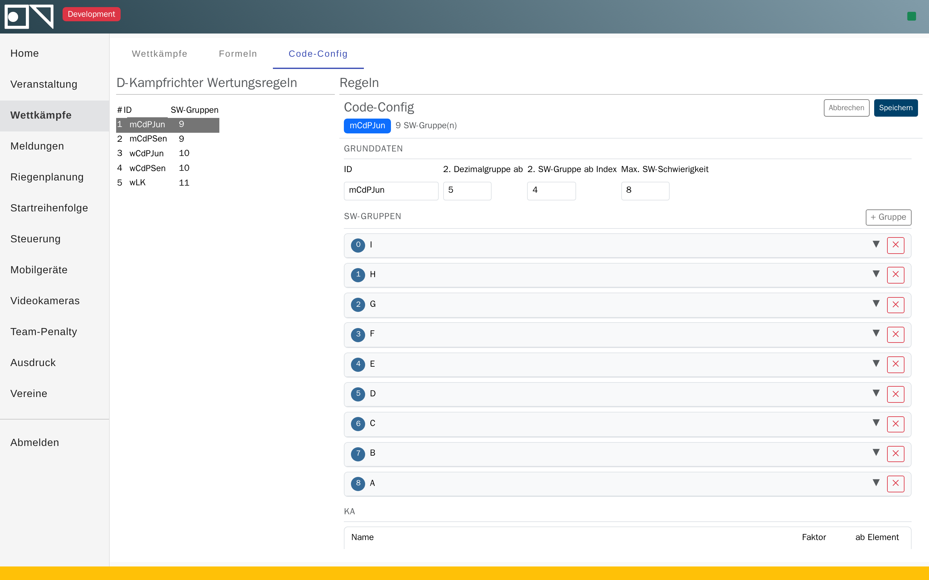
Task: Select row wLK in the rules list
Action: [x=167, y=183]
